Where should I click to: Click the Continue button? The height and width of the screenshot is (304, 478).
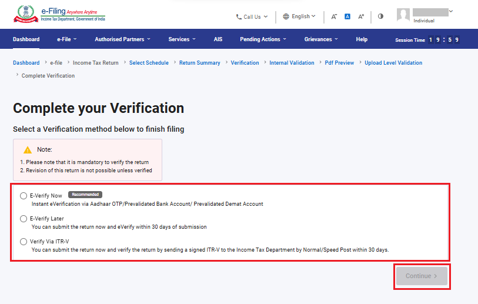[x=422, y=276]
